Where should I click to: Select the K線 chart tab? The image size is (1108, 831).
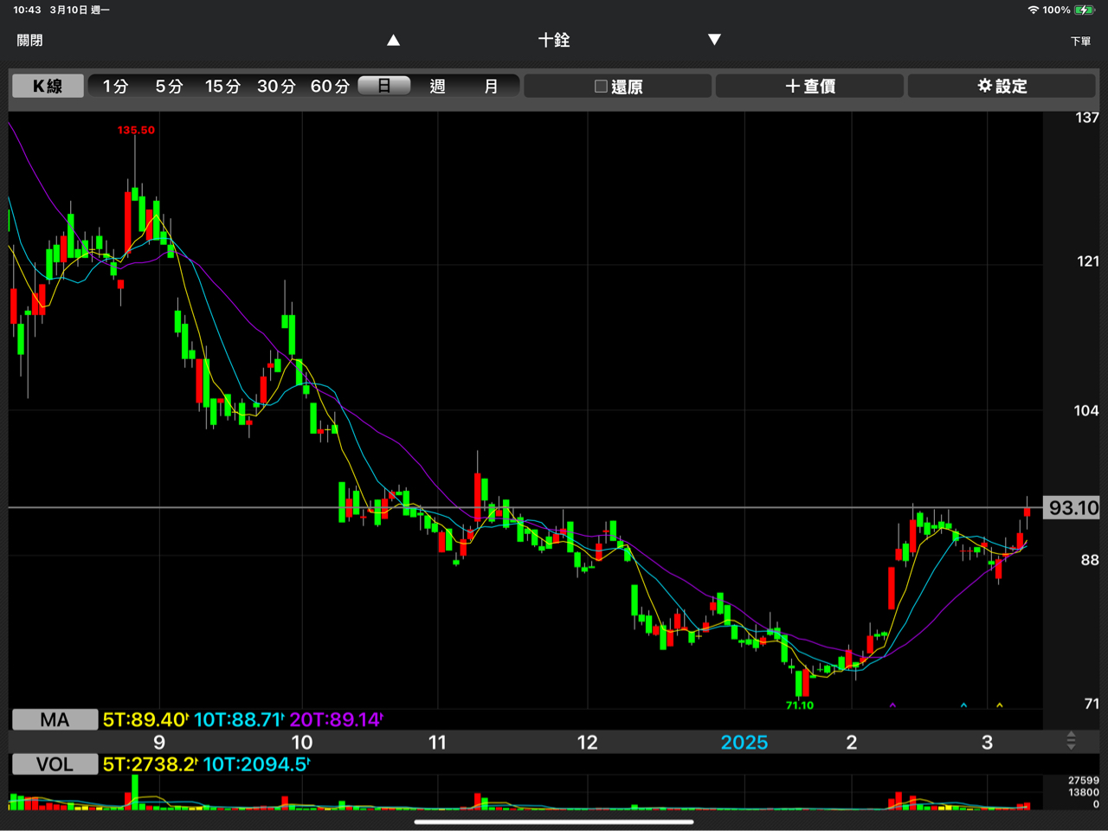[48, 86]
